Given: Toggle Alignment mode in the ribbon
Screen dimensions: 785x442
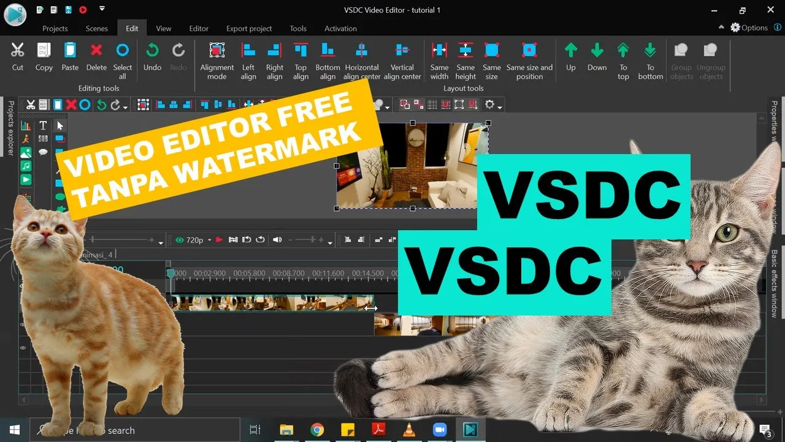Looking at the screenshot, I should click(x=217, y=60).
